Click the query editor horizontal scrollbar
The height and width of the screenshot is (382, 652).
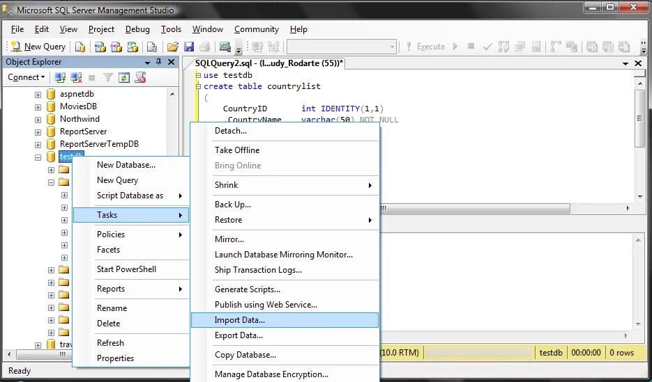coord(475,208)
